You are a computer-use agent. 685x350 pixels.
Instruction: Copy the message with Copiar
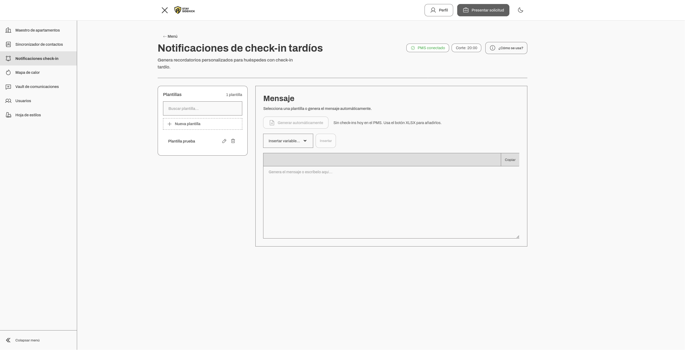[x=510, y=160]
